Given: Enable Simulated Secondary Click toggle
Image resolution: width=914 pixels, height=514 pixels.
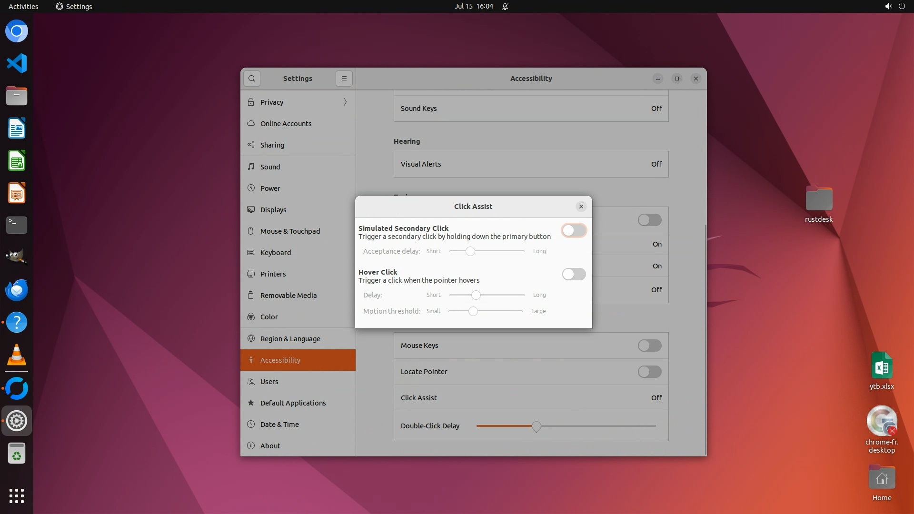Looking at the screenshot, I should (x=574, y=231).
